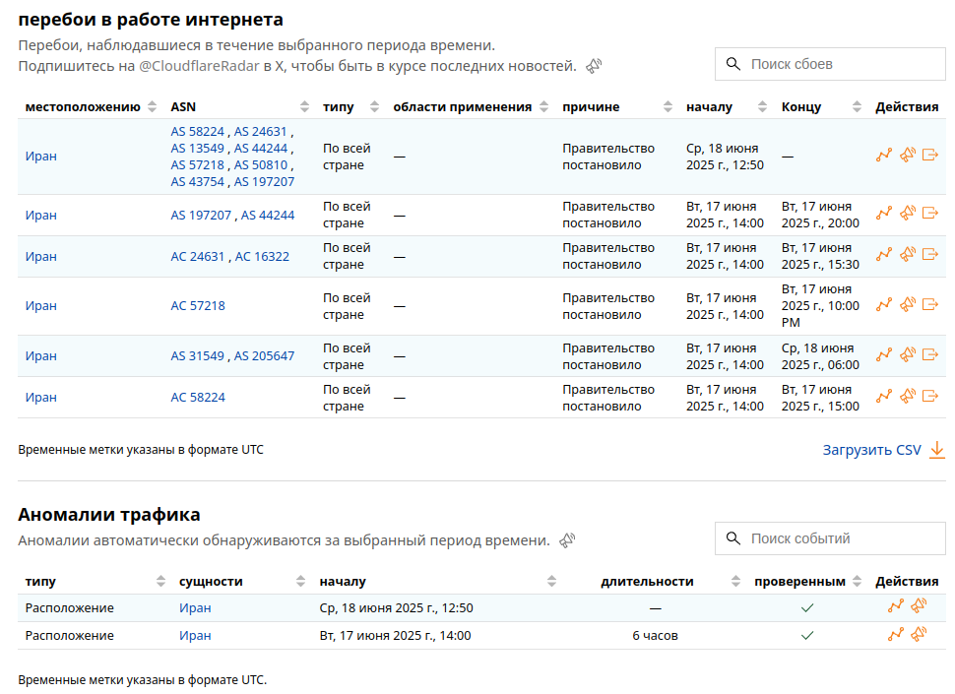This screenshot has width=955, height=694.
Task: Click the Поиск событий search field
Action: pos(830,538)
